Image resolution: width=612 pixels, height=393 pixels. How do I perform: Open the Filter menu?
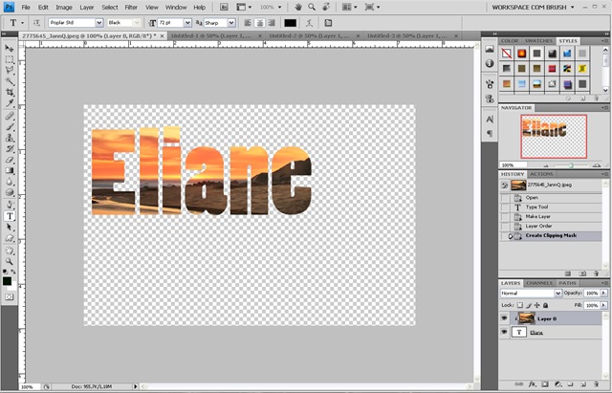(x=131, y=7)
